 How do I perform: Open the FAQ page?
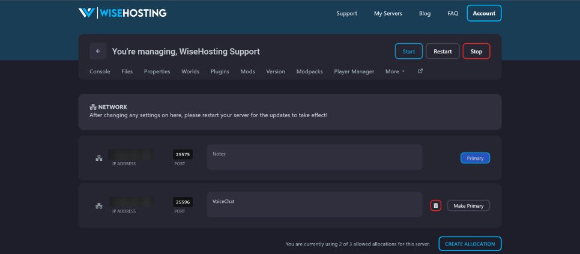pos(453,13)
